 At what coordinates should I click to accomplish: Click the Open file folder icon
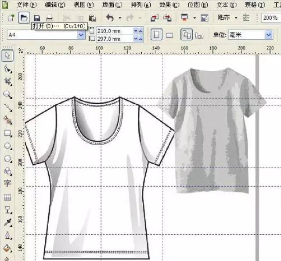click(25, 18)
